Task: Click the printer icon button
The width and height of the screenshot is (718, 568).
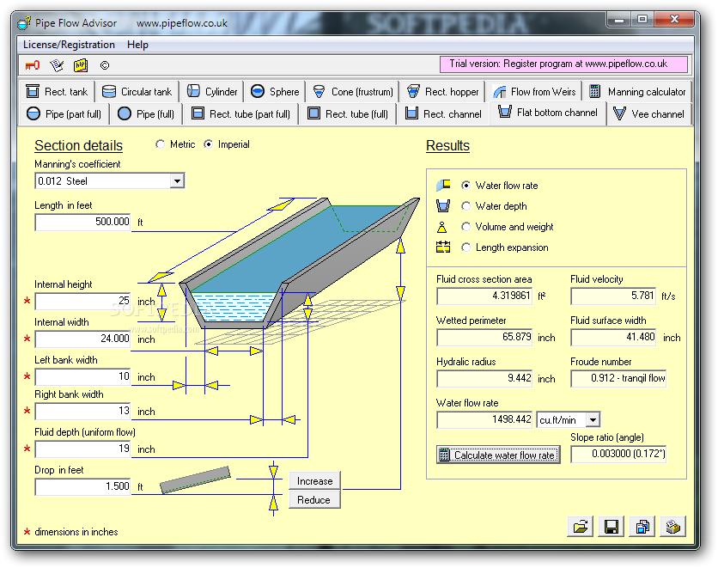Action: tap(673, 526)
